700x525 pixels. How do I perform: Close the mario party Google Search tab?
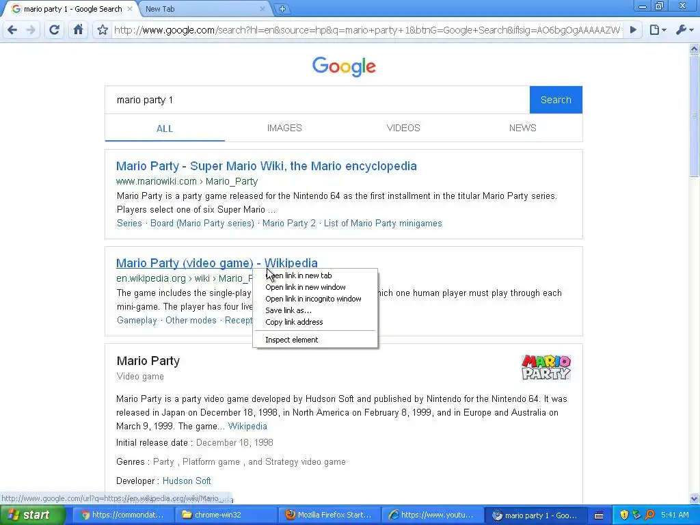click(x=129, y=8)
